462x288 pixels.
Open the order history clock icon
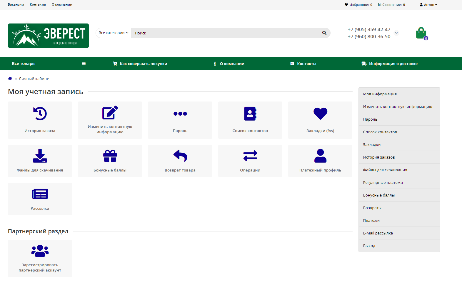pyautogui.click(x=40, y=114)
